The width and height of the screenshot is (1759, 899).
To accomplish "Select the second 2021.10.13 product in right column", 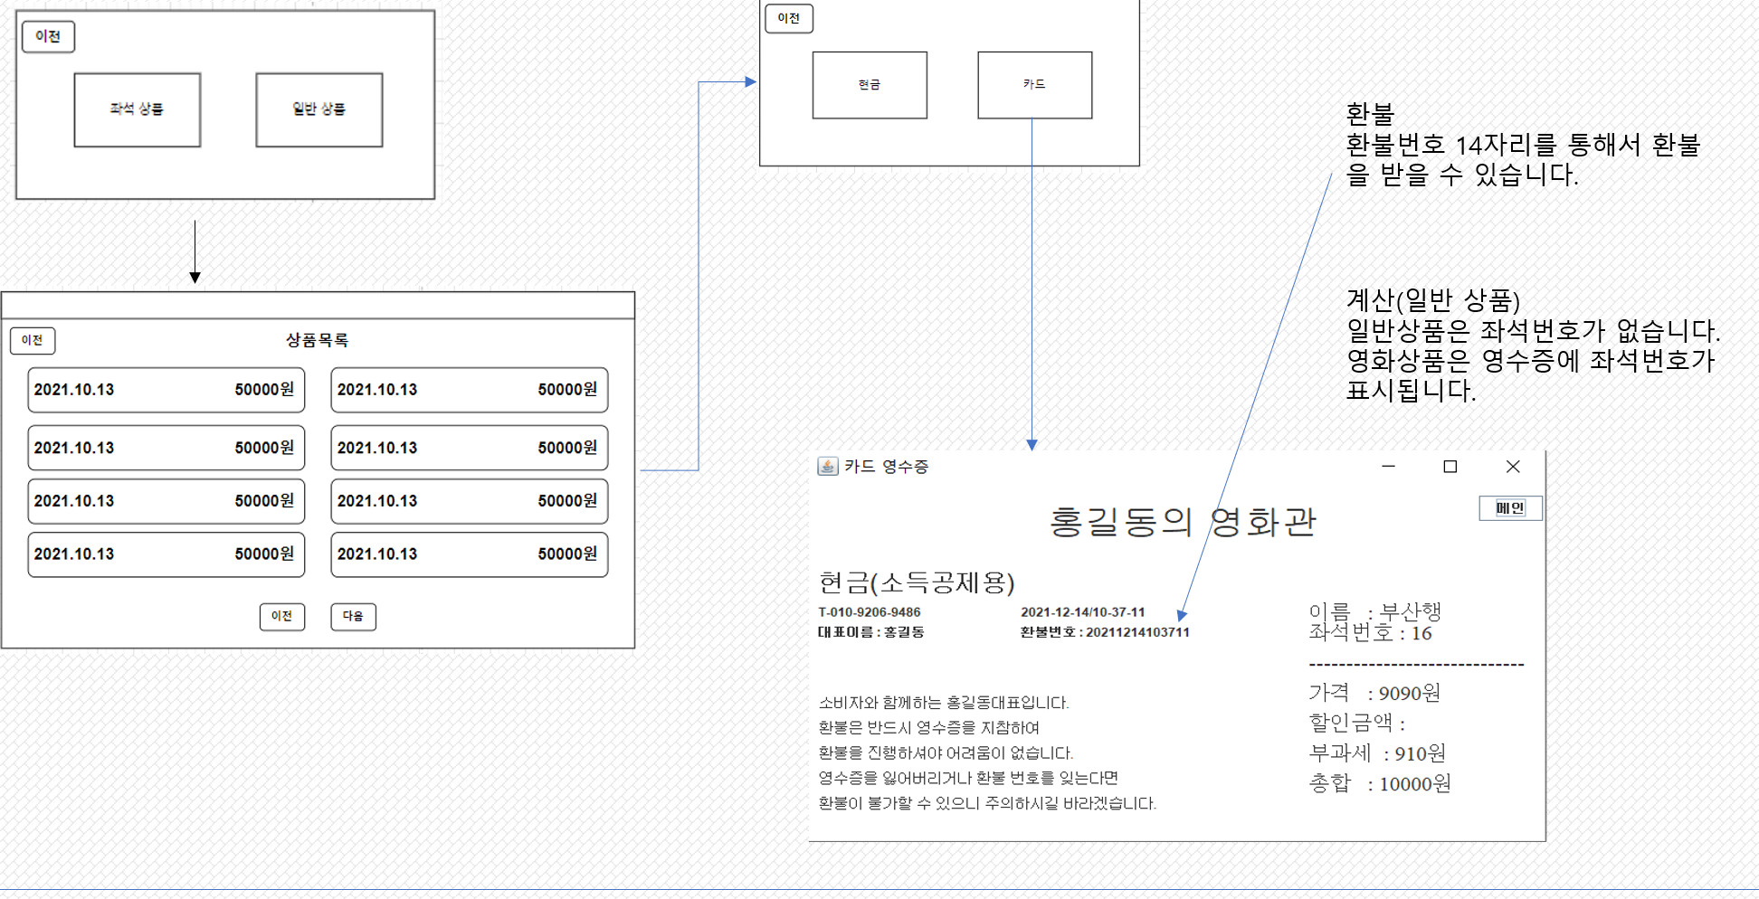I will pos(469,447).
